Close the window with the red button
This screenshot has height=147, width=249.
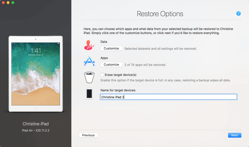click(3, 2)
